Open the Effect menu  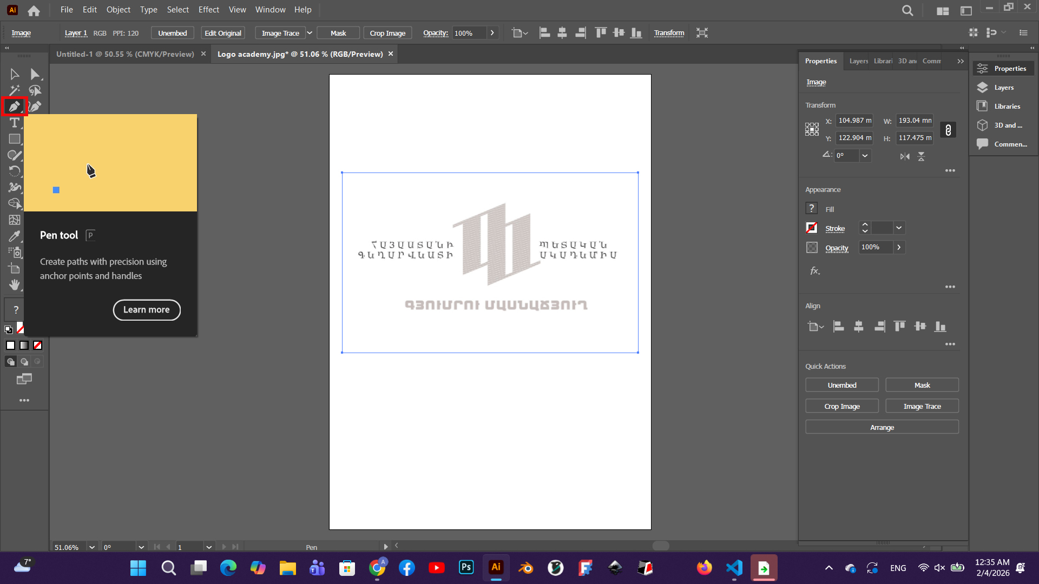208,10
